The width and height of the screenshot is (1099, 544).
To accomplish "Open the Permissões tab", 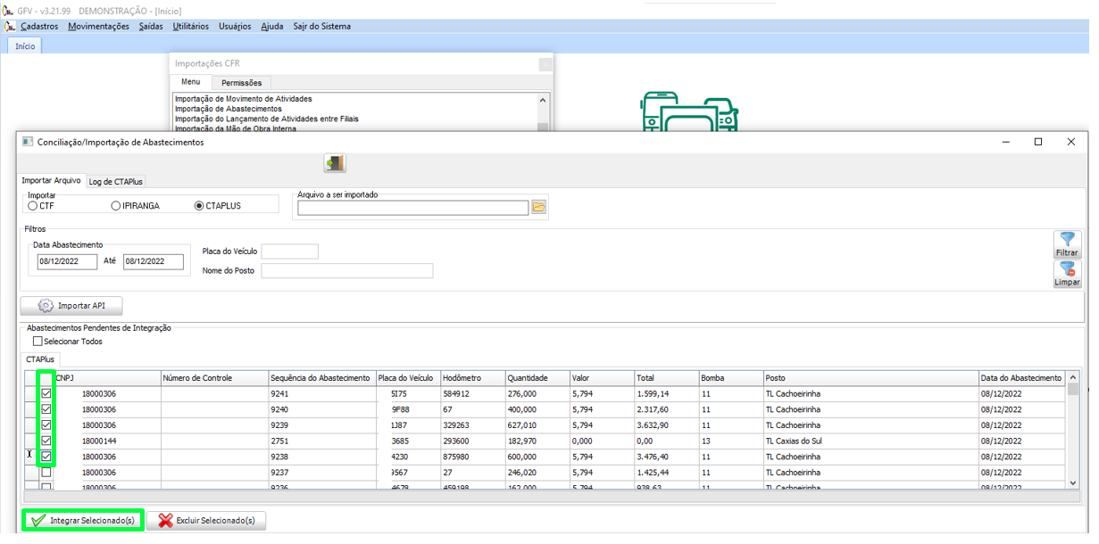I will (x=241, y=83).
